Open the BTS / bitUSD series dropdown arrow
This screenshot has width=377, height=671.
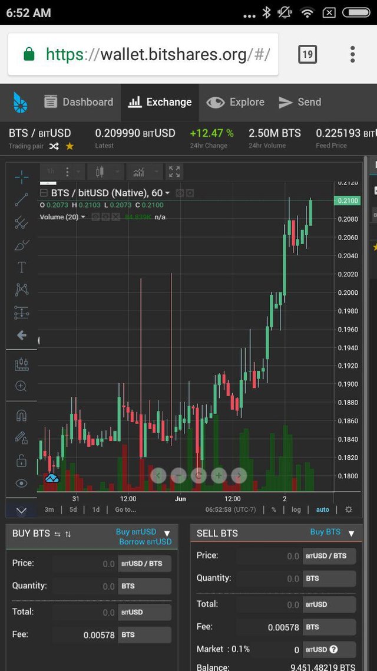coord(167,193)
